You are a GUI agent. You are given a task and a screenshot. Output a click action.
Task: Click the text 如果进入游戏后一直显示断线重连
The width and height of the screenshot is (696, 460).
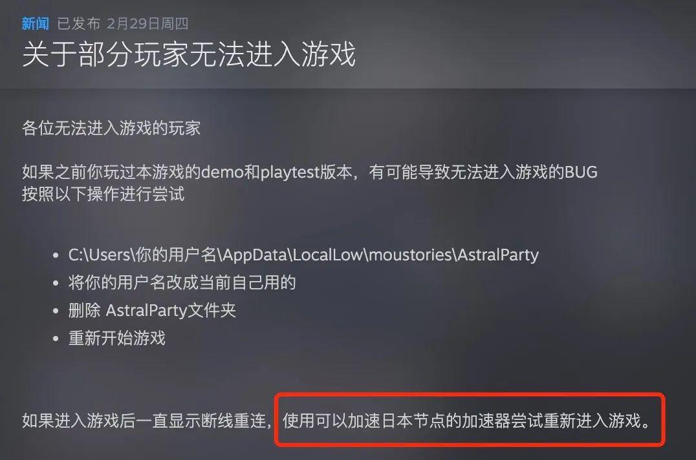tap(144, 420)
